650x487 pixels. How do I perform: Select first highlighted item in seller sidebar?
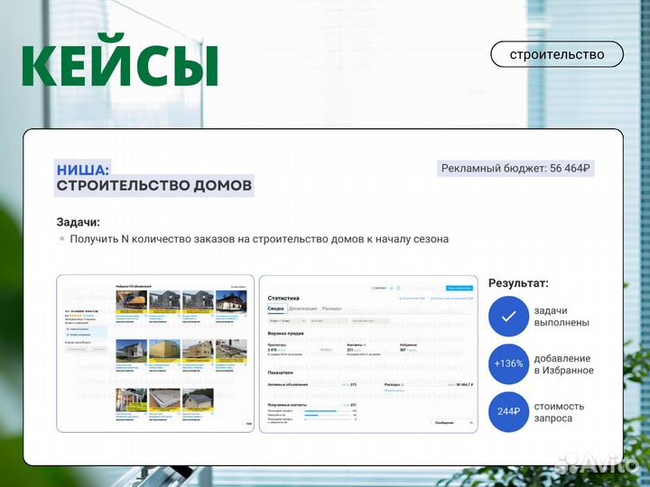pos(87,329)
